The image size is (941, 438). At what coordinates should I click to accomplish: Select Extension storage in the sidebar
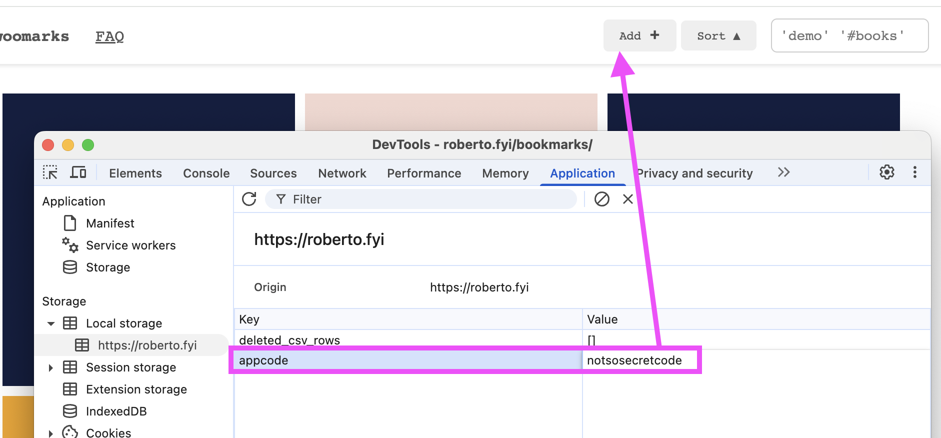tap(136, 389)
